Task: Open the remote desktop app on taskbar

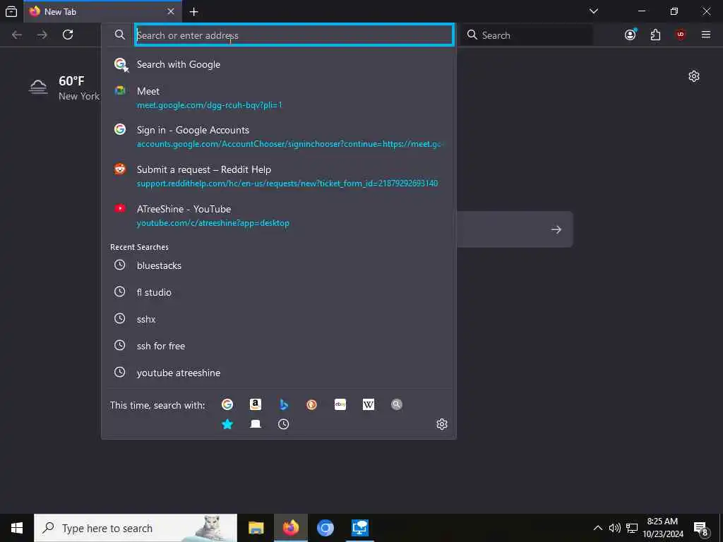Action: [359, 528]
